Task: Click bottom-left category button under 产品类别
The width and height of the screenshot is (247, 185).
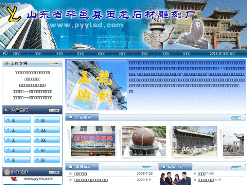Action: tap(17, 160)
